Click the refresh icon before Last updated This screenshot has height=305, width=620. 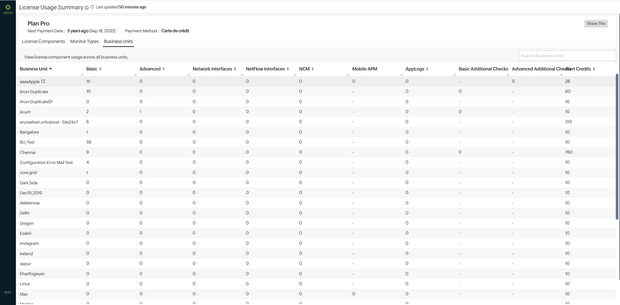tap(92, 7)
